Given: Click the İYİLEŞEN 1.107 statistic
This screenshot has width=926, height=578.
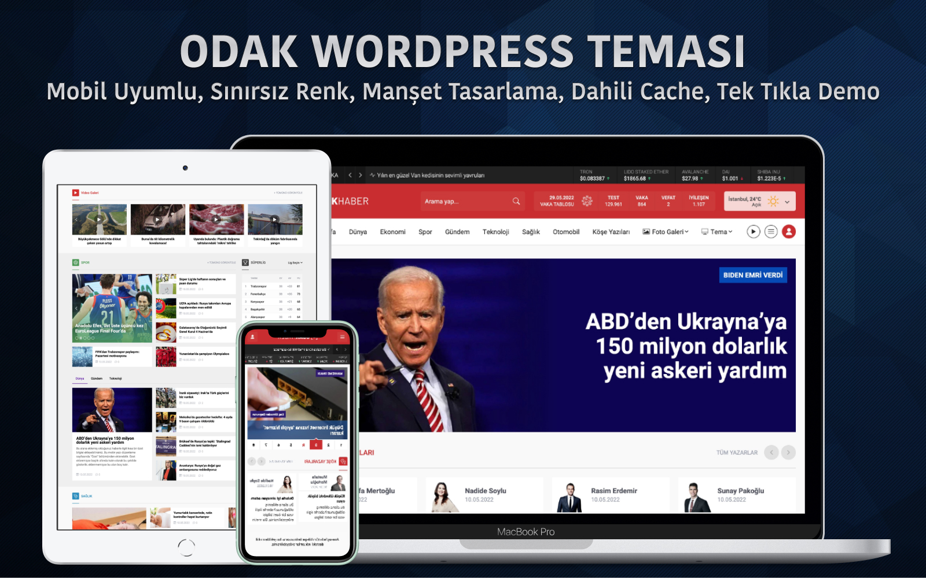Looking at the screenshot, I should [x=699, y=201].
